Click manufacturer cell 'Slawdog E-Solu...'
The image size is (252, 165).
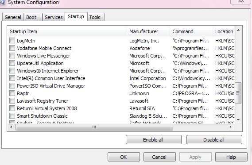[148, 116]
